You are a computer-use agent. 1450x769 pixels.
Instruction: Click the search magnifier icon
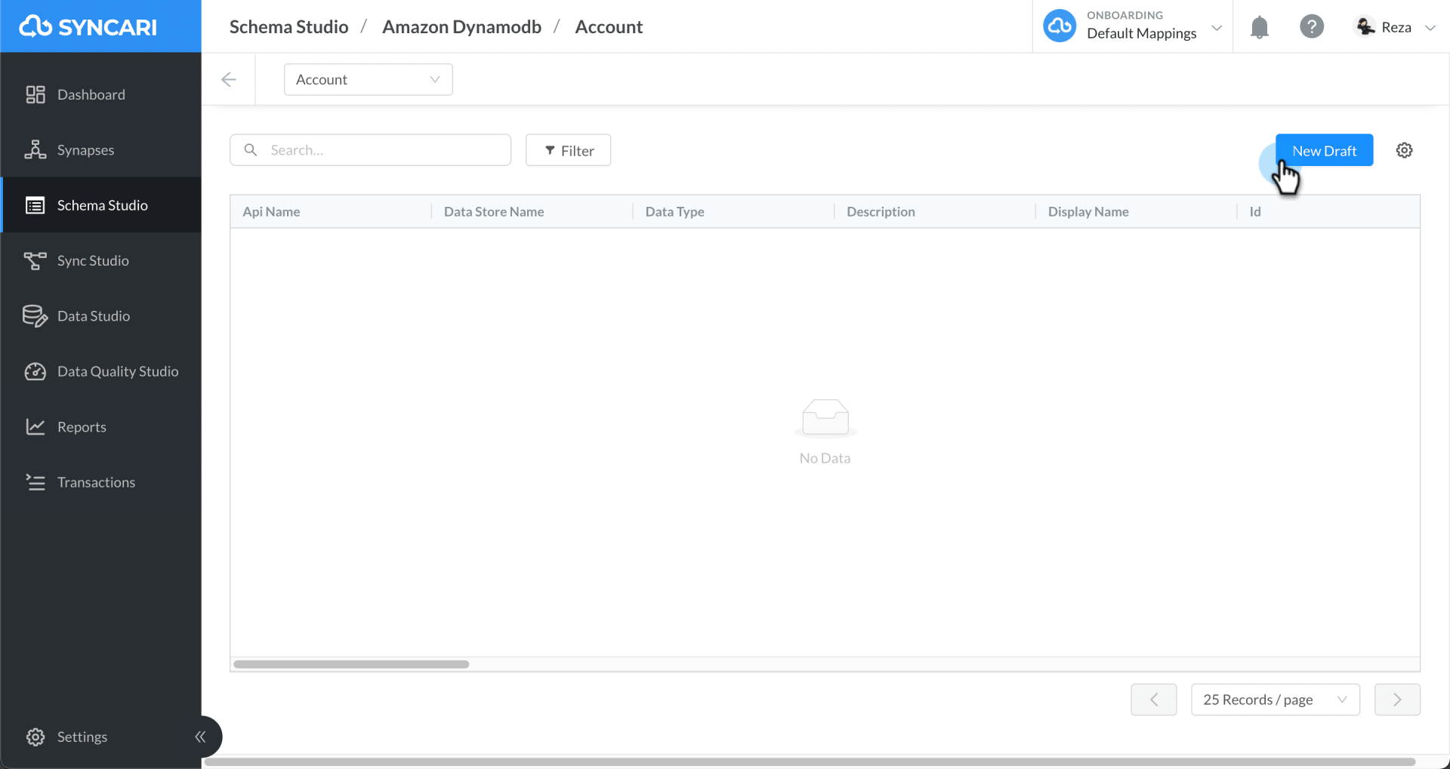tap(251, 149)
